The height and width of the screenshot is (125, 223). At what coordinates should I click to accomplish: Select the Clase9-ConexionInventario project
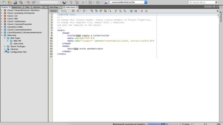[x=20, y=30]
